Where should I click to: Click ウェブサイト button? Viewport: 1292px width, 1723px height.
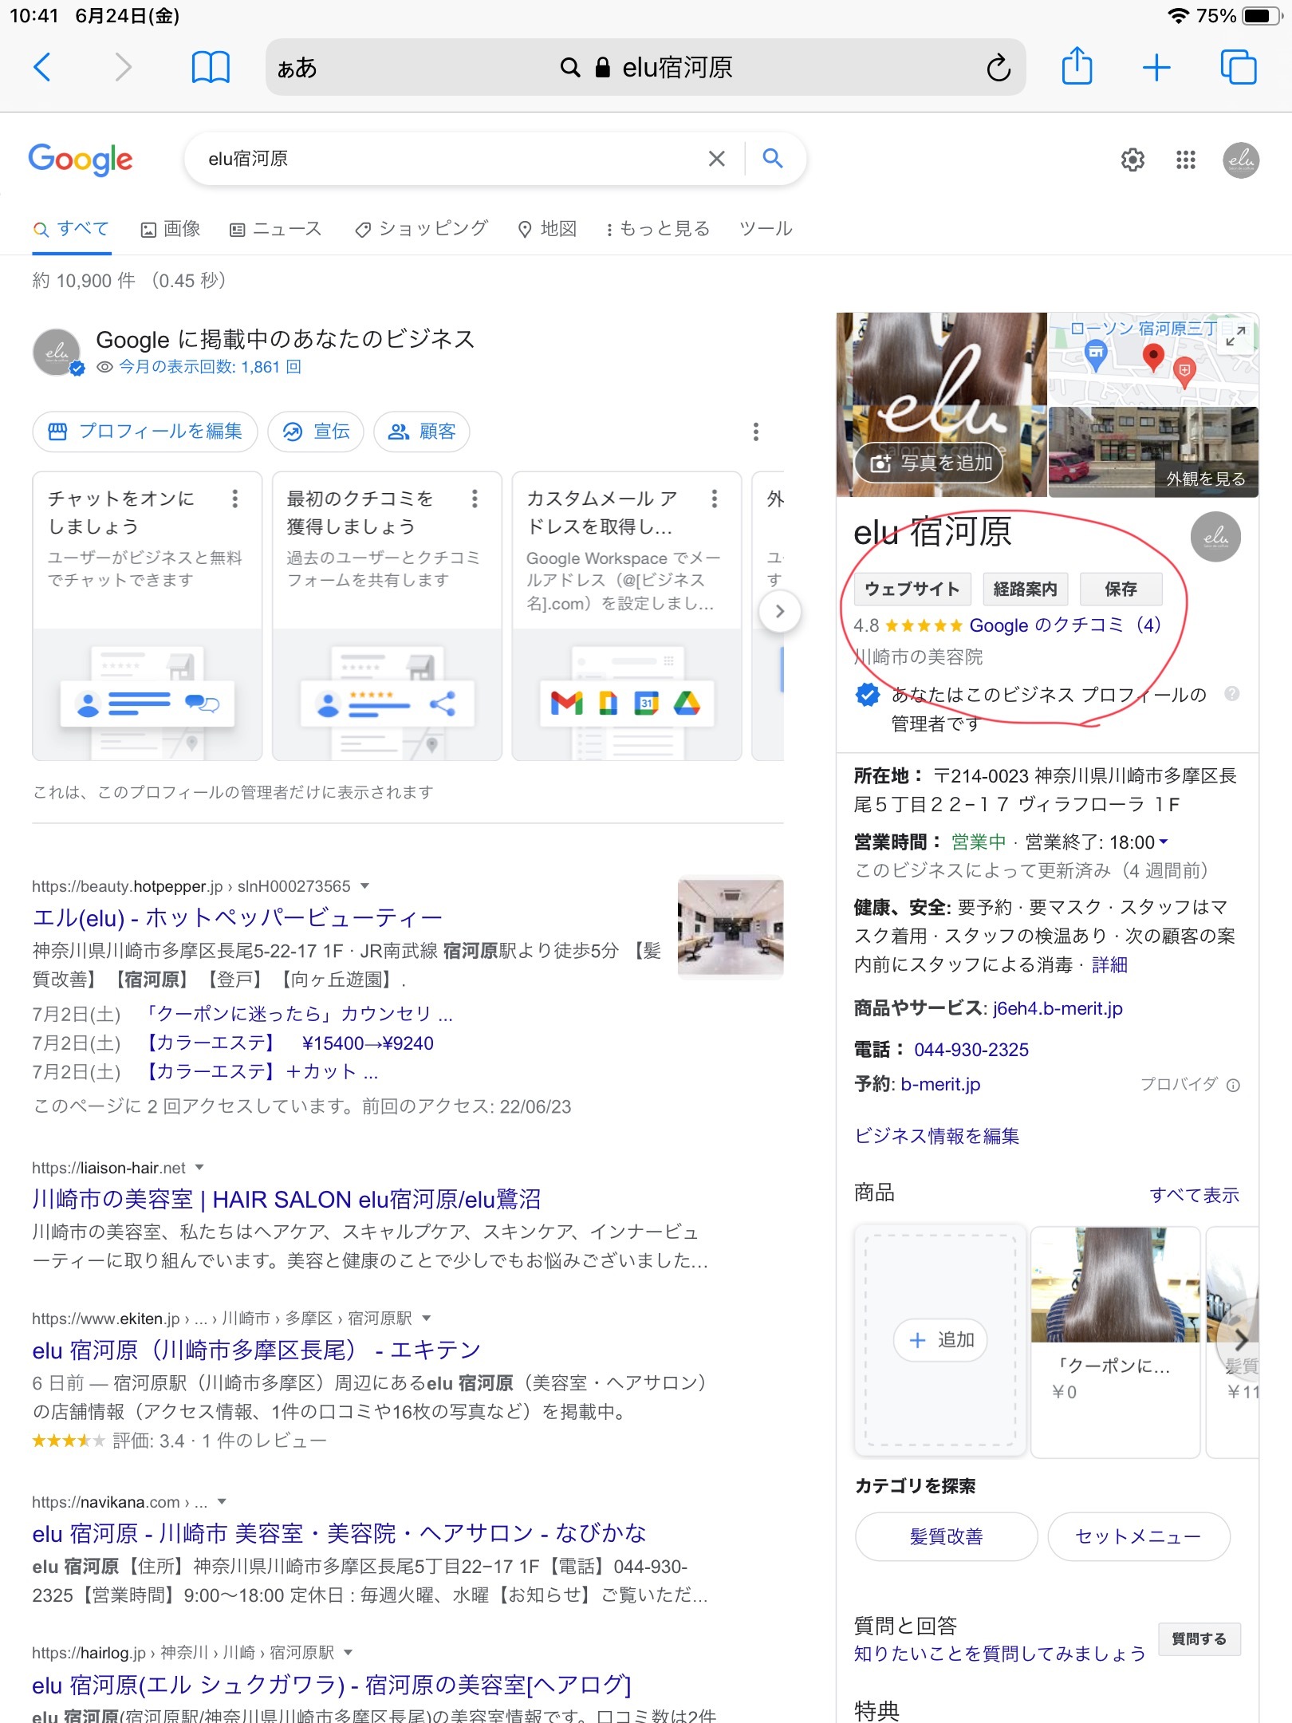click(x=912, y=589)
